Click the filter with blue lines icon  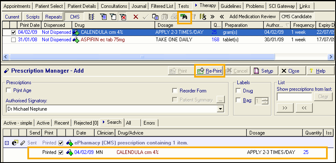click(104, 17)
